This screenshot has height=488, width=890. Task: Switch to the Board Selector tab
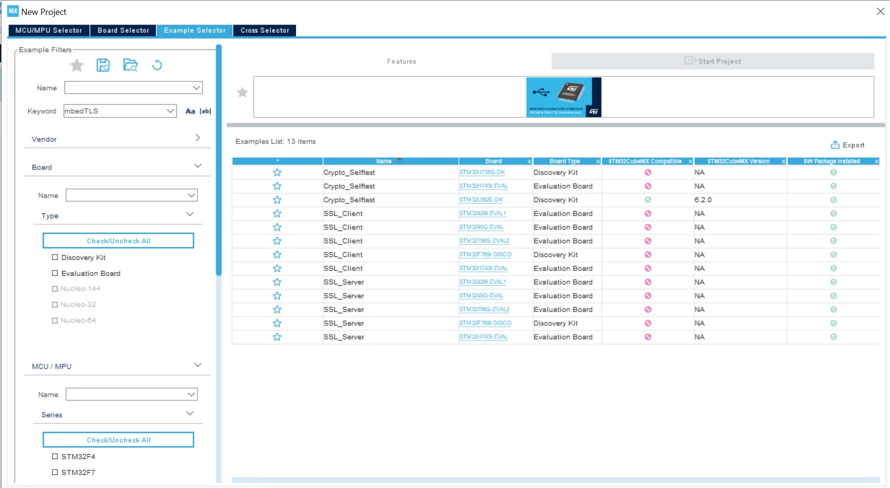click(123, 30)
